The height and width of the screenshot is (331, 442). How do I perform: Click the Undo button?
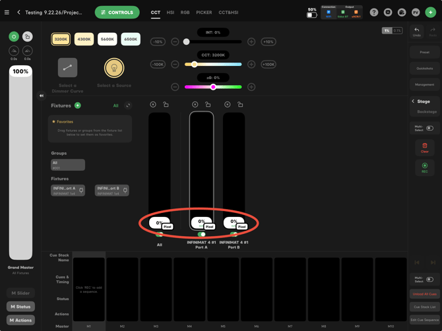point(417,32)
